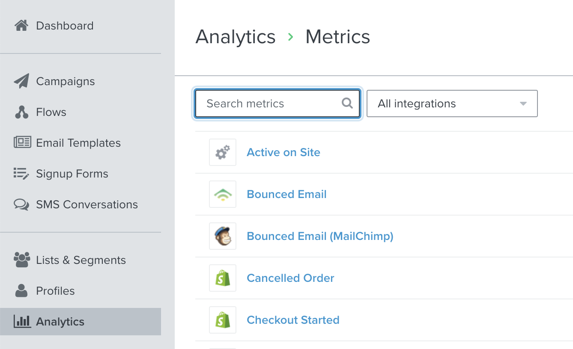Click the arrow on the integrations filter
The image size is (573, 349).
pyautogui.click(x=523, y=104)
